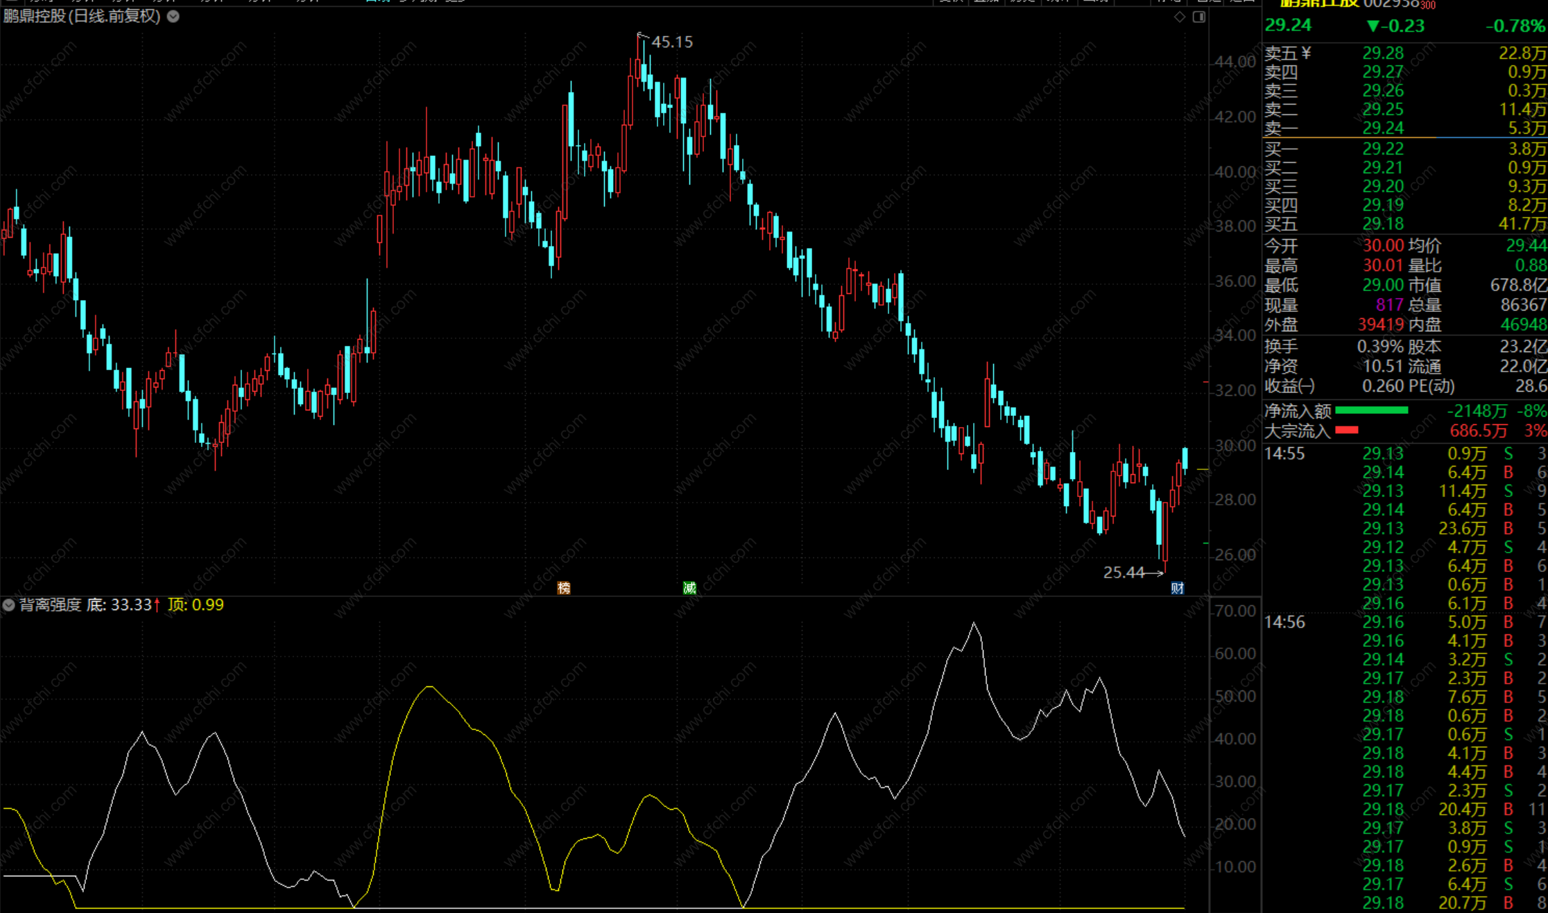This screenshot has width=1548, height=913.
Task: Click the green 减 event marker
Action: click(689, 588)
